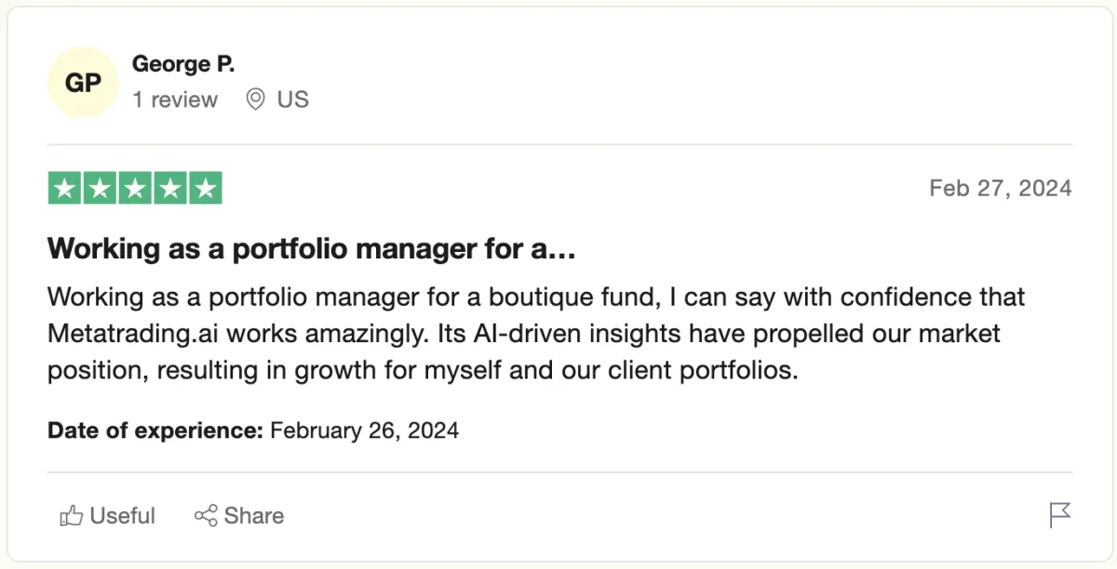Image resolution: width=1117 pixels, height=569 pixels.
Task: Click the February 26, 2024 experience date
Action: click(x=364, y=430)
